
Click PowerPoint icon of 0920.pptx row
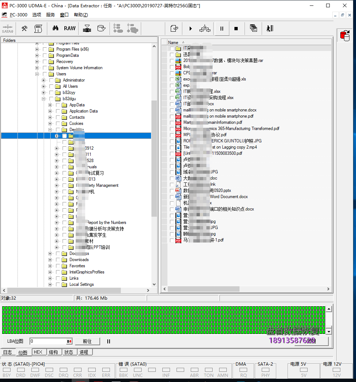point(178,190)
